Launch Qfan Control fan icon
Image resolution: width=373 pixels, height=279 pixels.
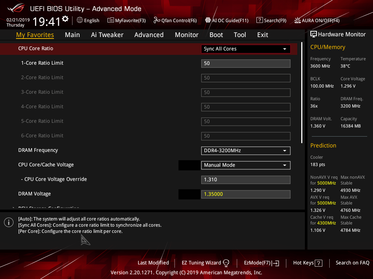[x=157, y=20]
